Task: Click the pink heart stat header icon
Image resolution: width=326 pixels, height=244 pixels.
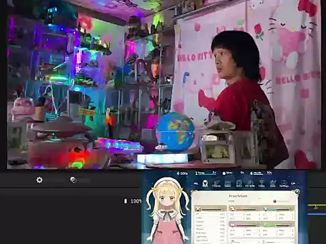Action: point(232,224)
